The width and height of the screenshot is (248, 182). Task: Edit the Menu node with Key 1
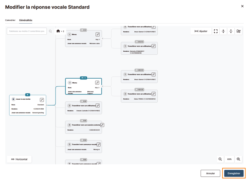point(98,34)
